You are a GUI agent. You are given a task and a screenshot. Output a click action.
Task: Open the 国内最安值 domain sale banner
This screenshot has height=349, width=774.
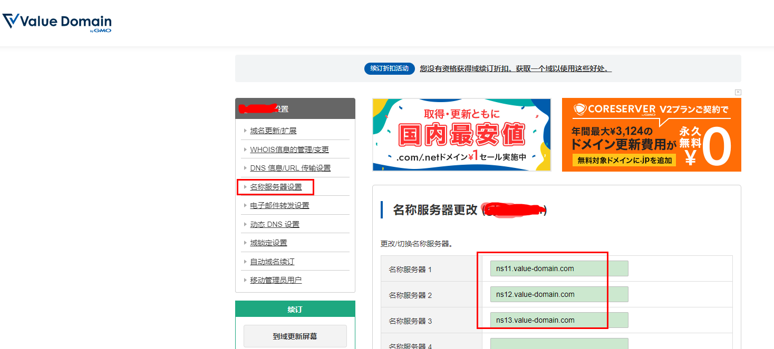coord(462,135)
